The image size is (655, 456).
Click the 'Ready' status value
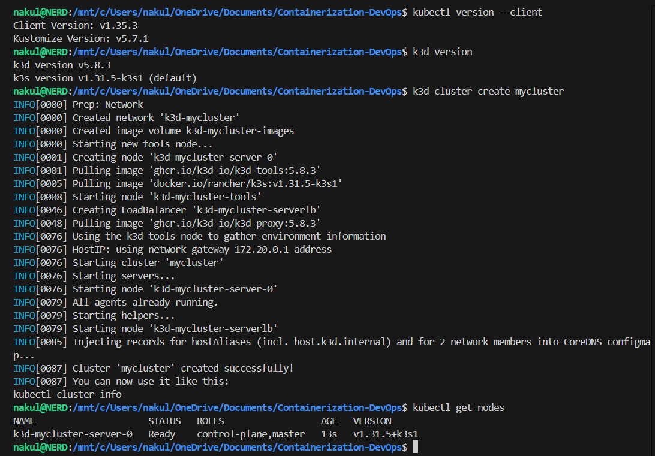[x=162, y=434]
